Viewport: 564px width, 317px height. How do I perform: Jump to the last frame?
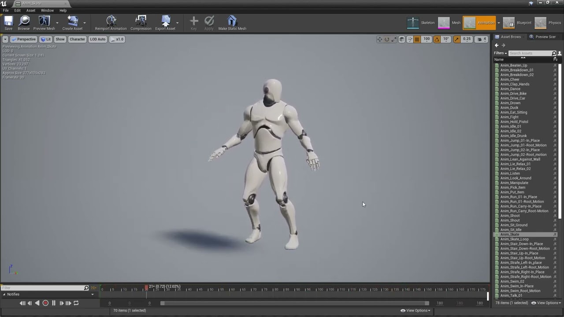tap(68, 303)
